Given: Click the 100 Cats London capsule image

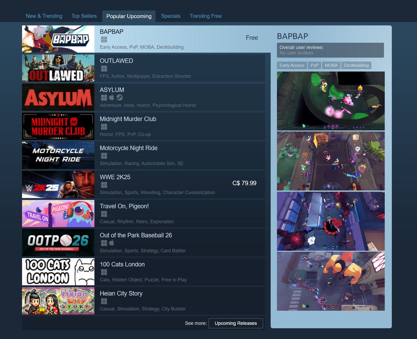Looking at the screenshot, I should tap(58, 272).
